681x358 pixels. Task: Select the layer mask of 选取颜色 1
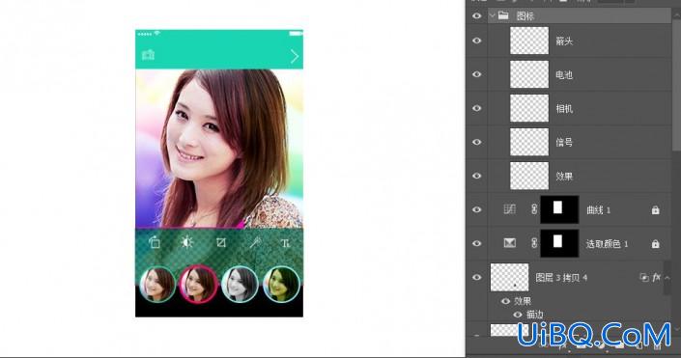click(559, 243)
